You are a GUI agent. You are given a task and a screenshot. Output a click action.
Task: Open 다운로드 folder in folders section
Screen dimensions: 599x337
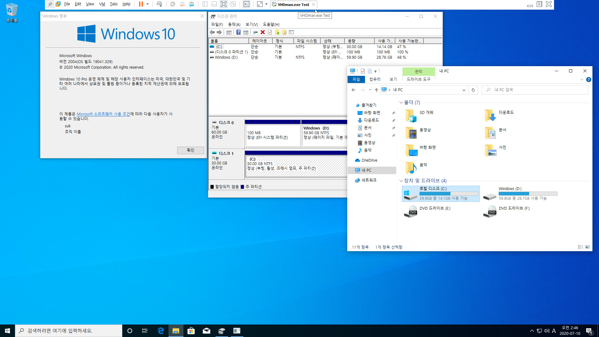coord(499,115)
